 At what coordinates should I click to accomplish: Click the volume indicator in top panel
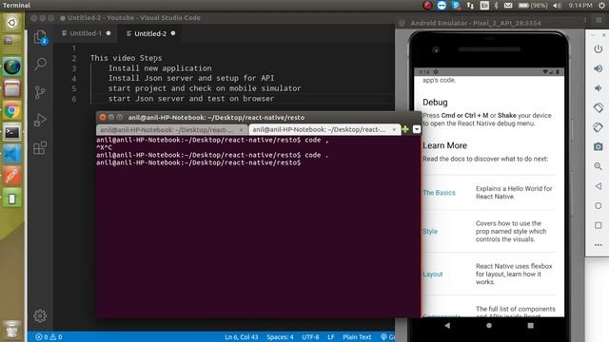[x=557, y=6]
